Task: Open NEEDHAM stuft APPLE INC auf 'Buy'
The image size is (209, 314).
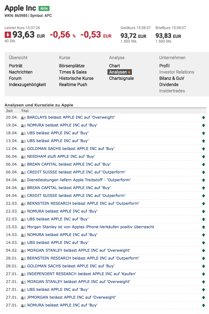Action: click(x=61, y=157)
